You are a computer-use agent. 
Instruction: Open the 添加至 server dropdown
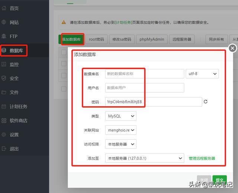[x=144, y=158]
